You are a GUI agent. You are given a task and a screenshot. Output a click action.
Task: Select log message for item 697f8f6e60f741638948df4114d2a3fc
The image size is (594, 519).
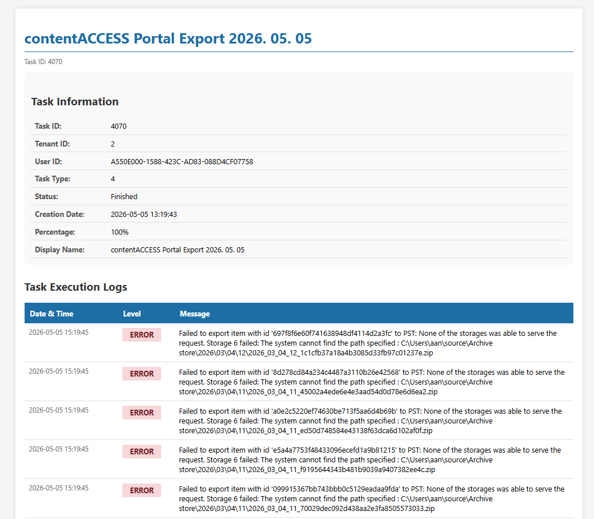pos(368,343)
